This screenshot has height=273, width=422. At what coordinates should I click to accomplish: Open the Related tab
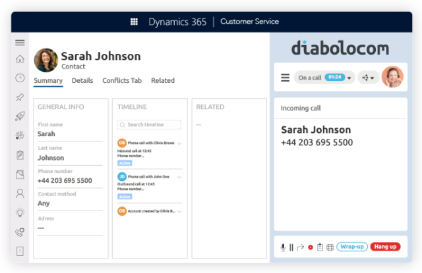[x=163, y=80]
